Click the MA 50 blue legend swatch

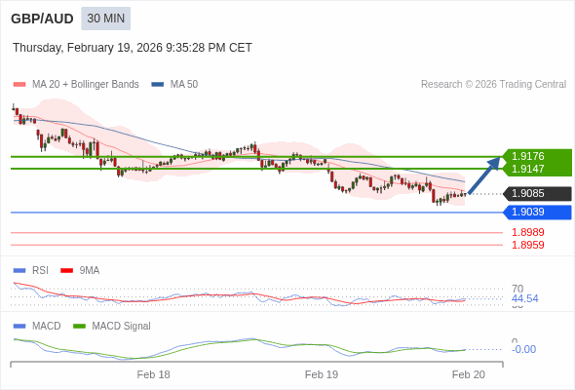coord(158,85)
